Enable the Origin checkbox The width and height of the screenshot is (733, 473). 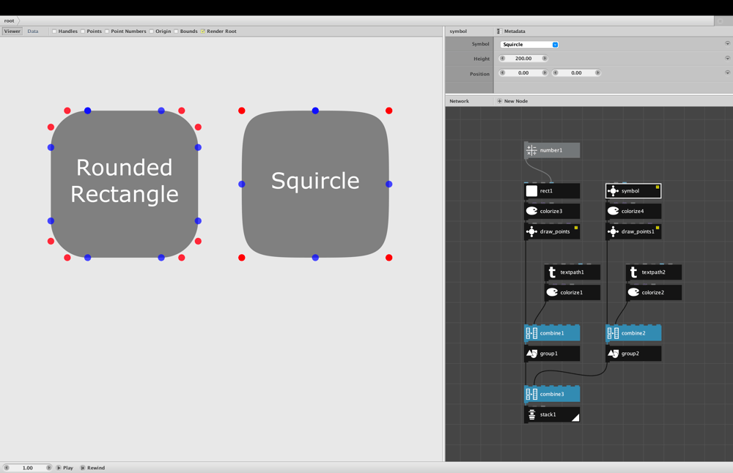(152, 31)
